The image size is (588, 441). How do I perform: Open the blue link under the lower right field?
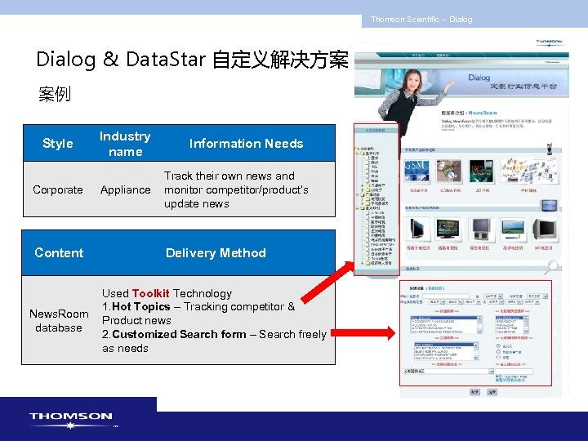click(510, 380)
